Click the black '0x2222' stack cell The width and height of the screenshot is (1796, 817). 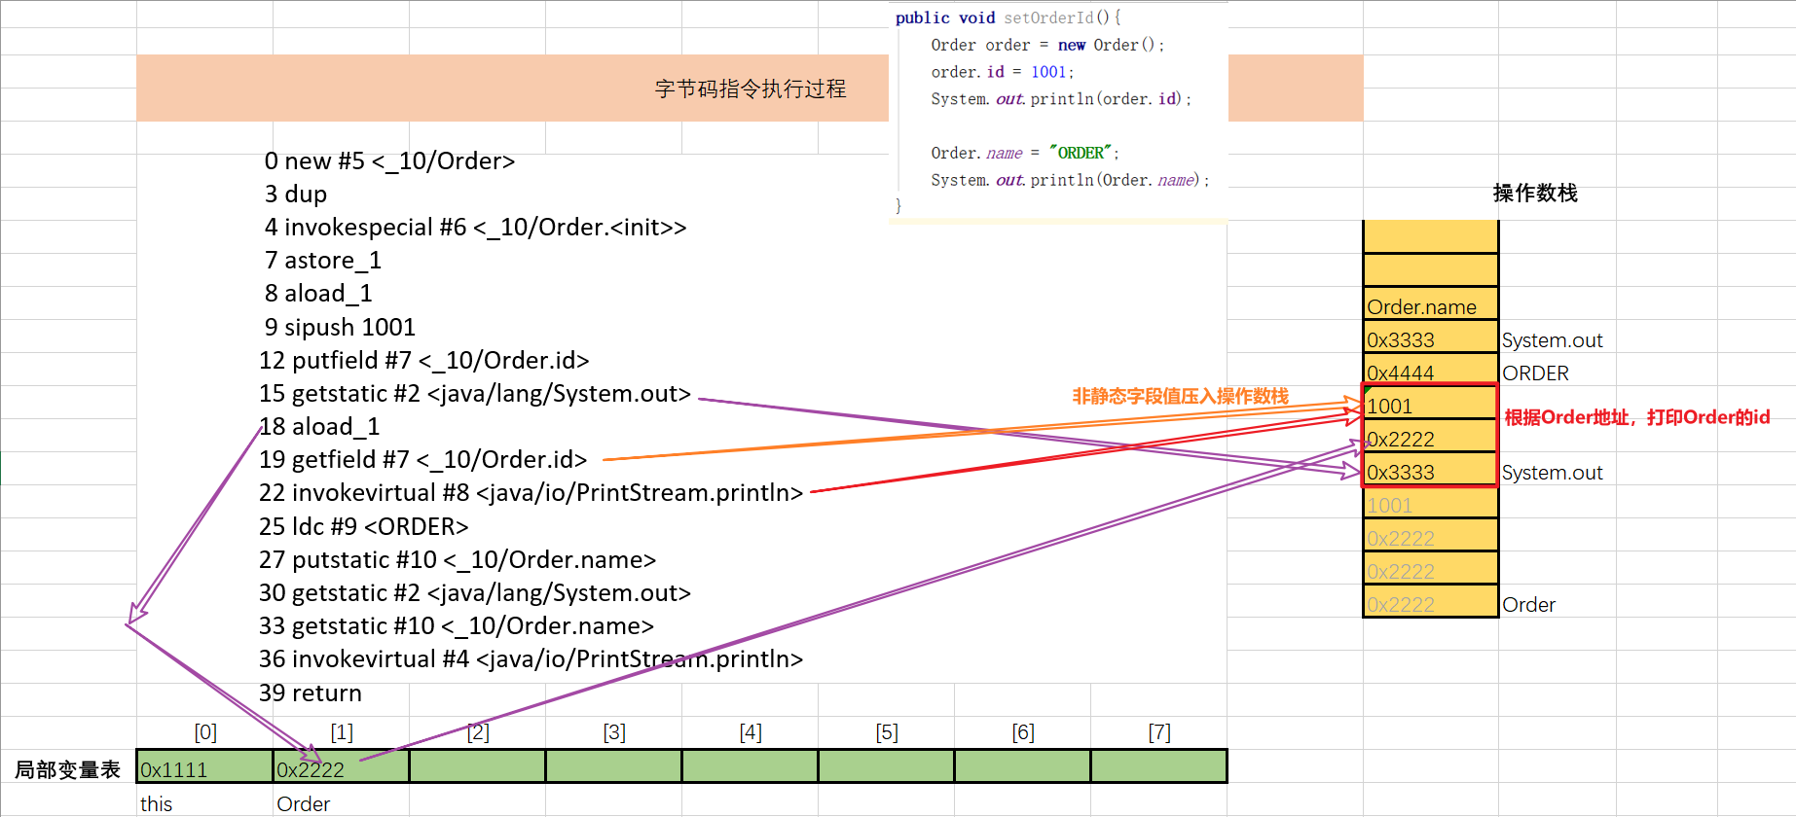[x=1430, y=439]
